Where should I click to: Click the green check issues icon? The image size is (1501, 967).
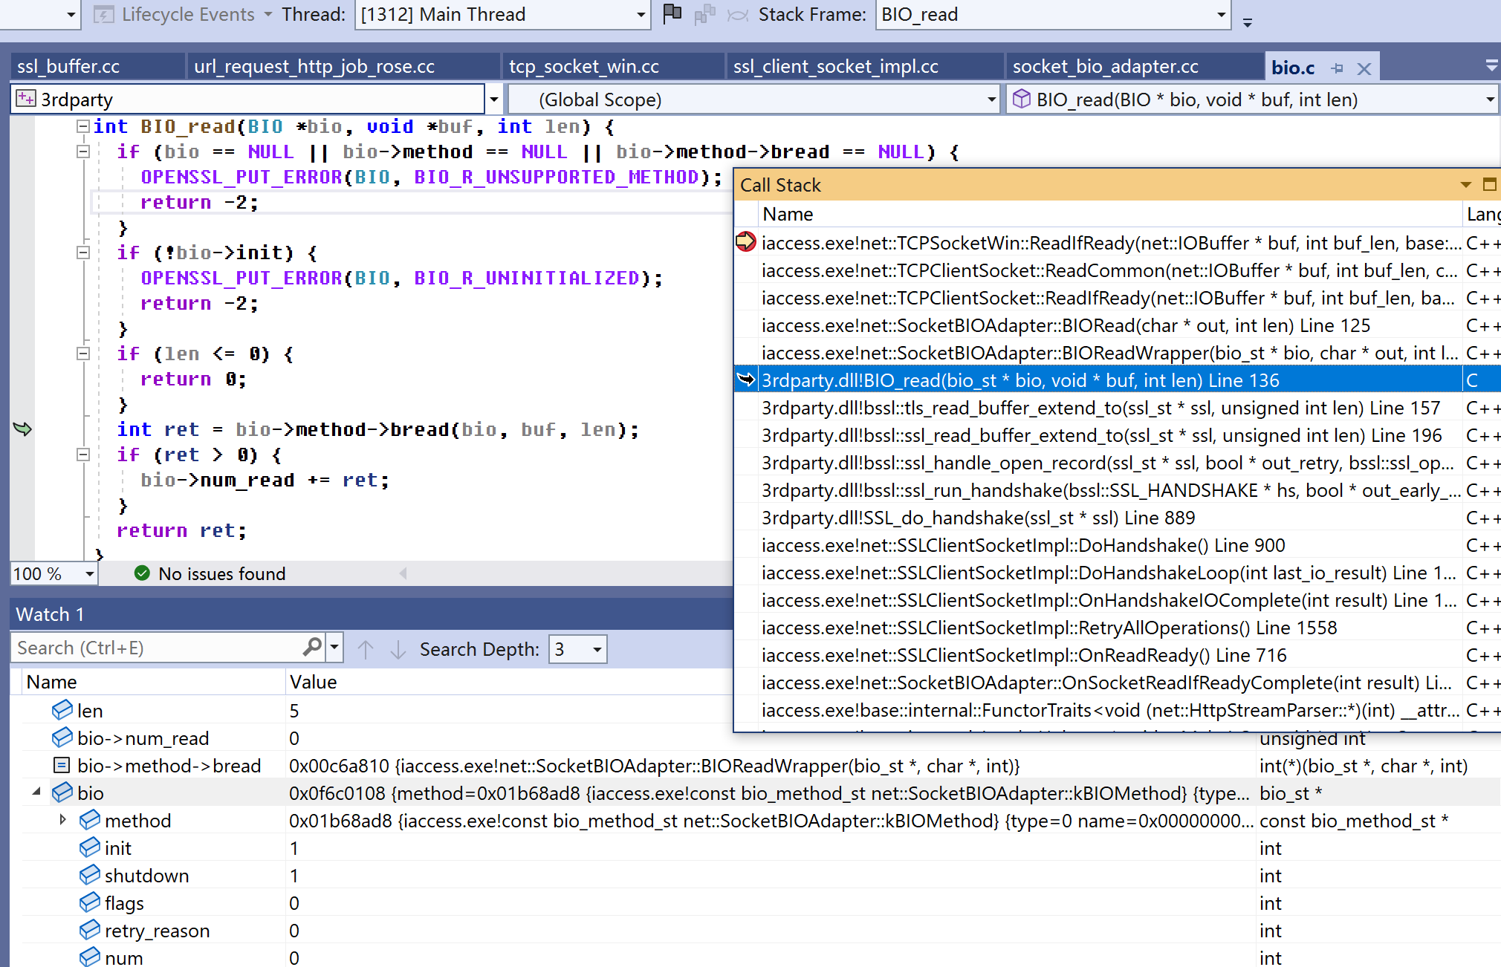click(x=142, y=573)
